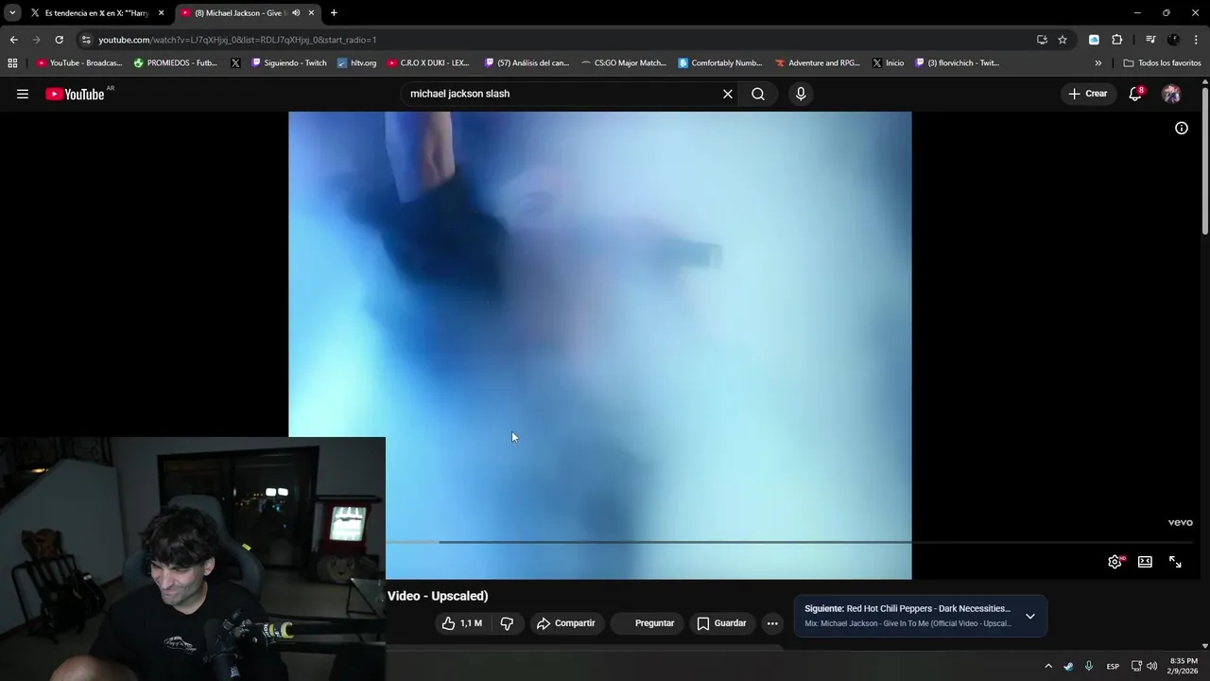This screenshot has width=1210, height=681.
Task: Open the hltv.org bookmark
Action: pos(356,63)
